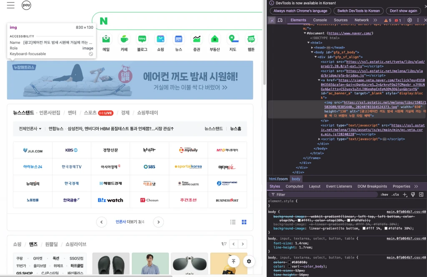Click the warnings counter showing 5 issues
This screenshot has height=277, width=427.
coord(387,20)
